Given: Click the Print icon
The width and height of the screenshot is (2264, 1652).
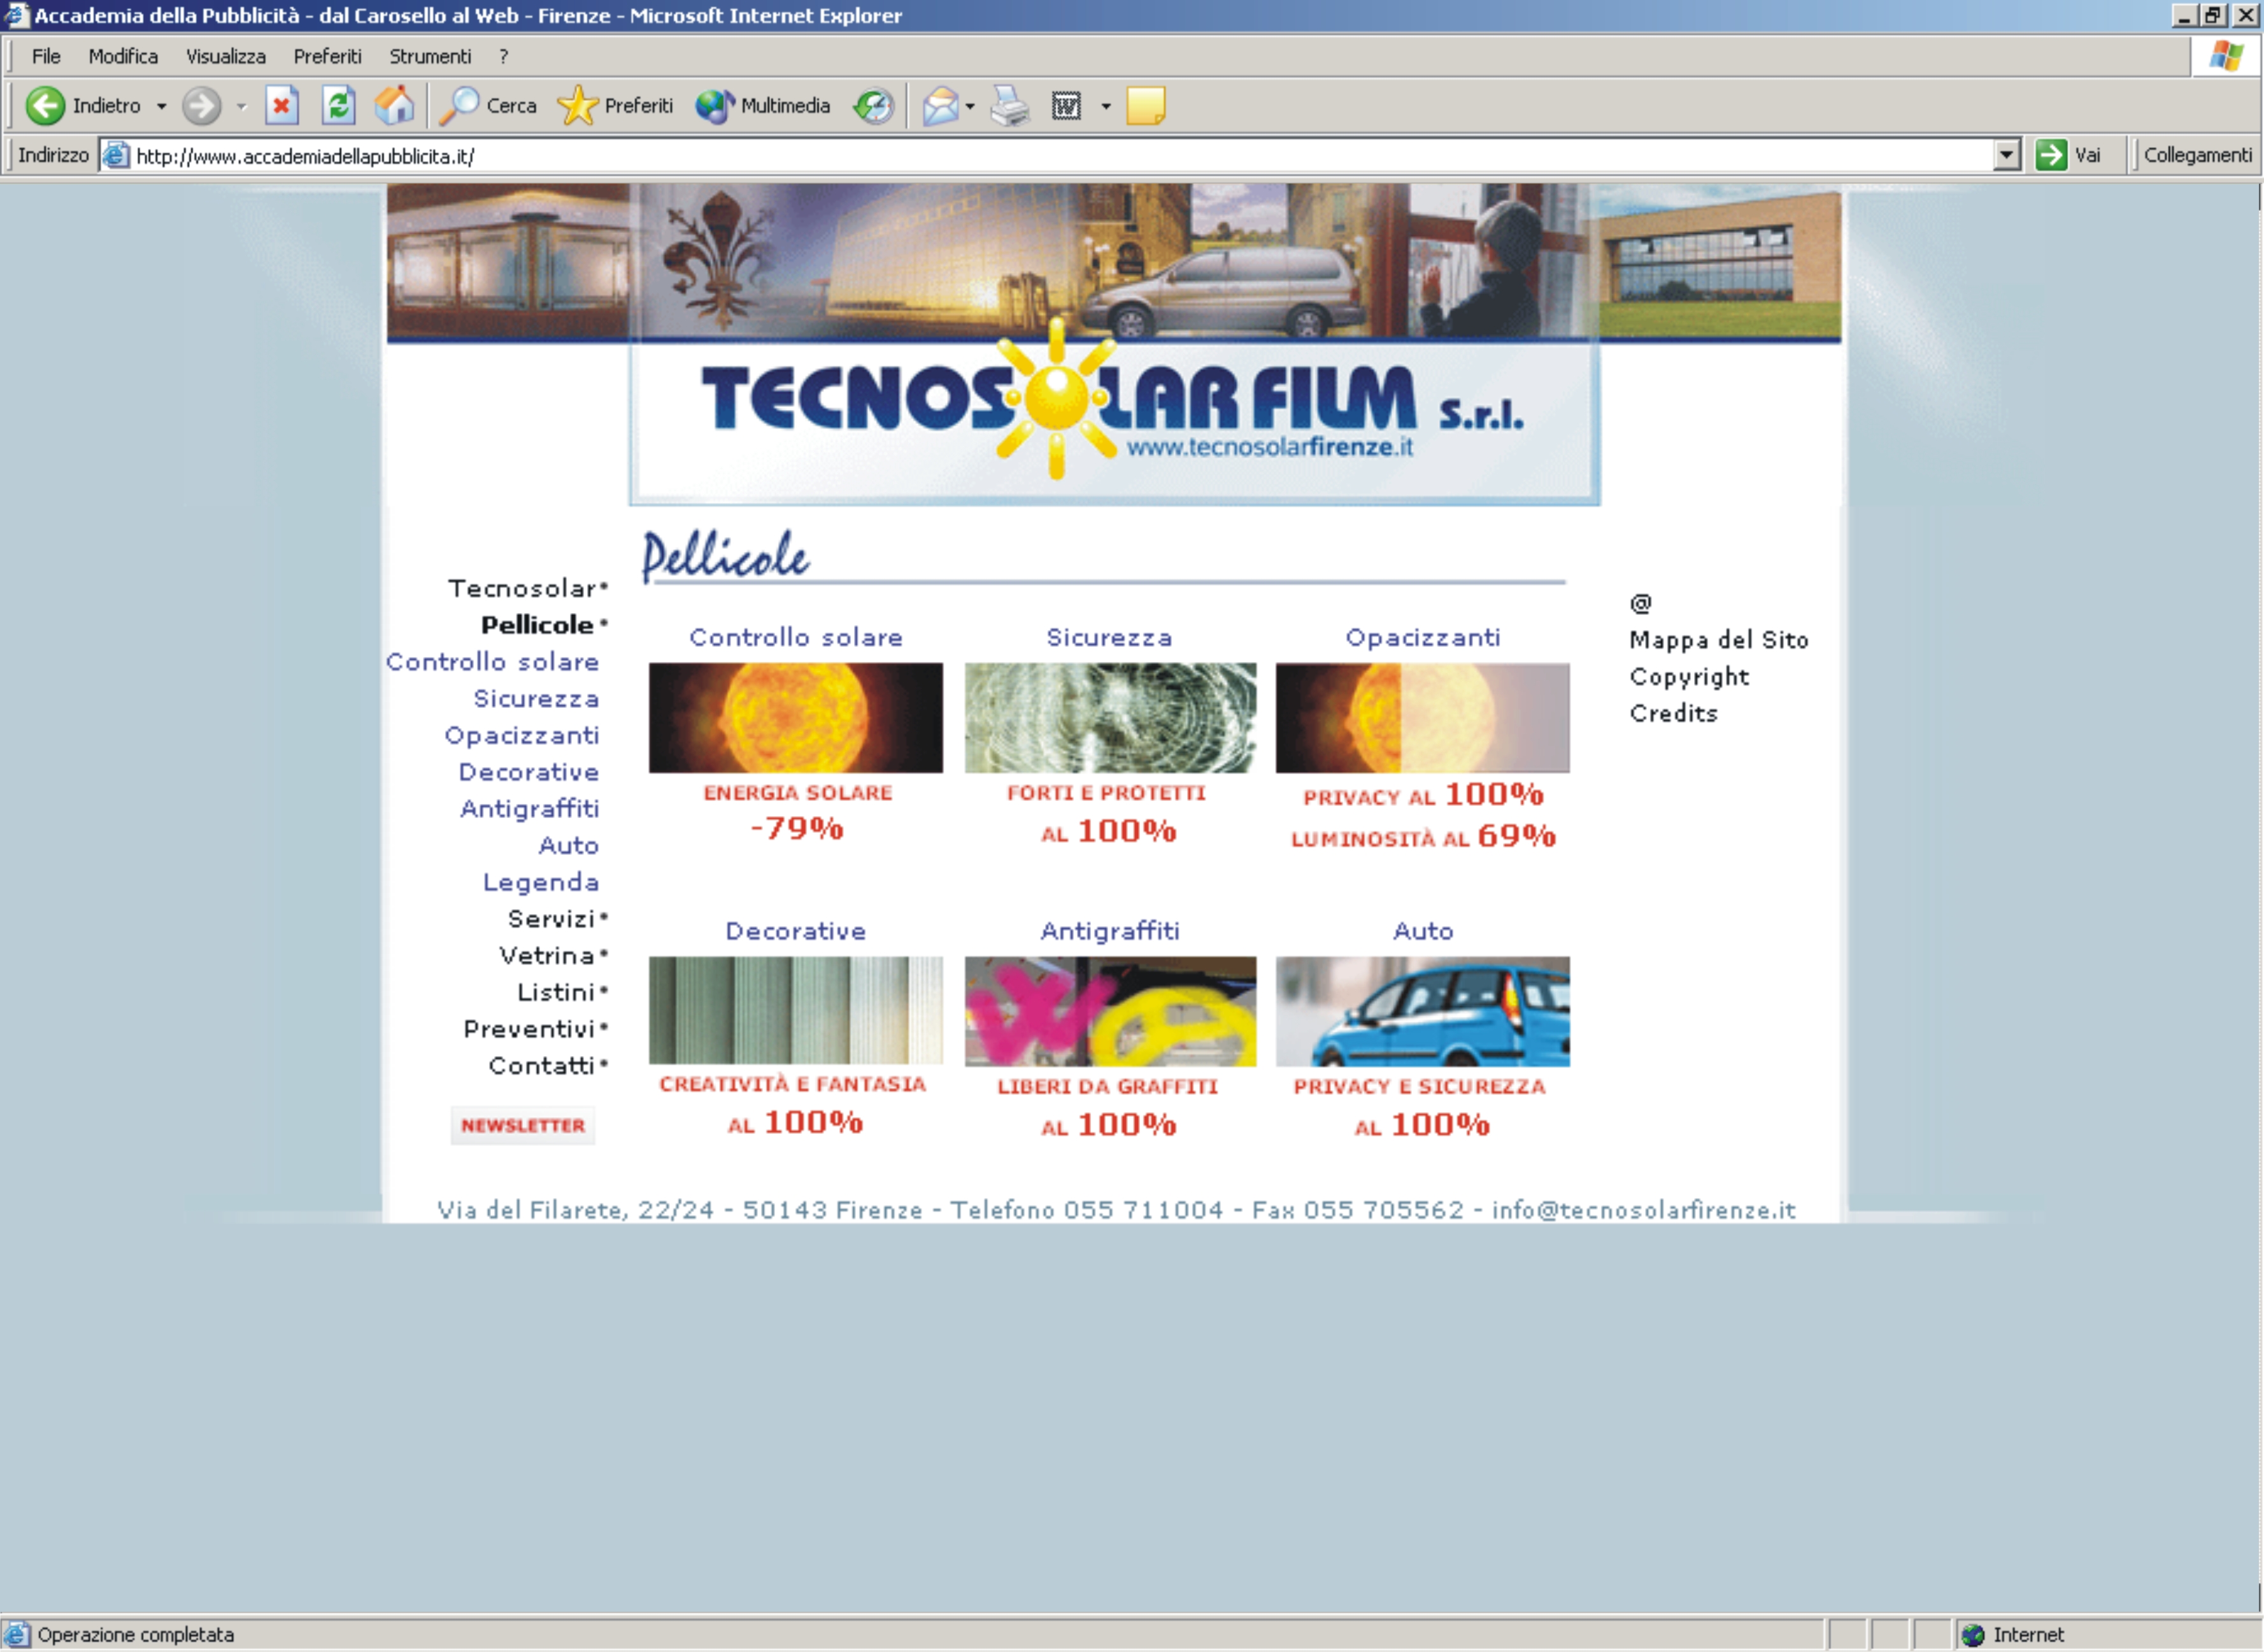Looking at the screenshot, I should tap(1008, 106).
